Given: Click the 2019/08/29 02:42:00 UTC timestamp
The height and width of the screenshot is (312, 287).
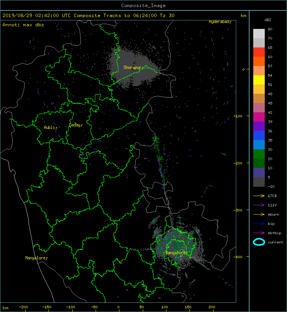Looking at the screenshot, I should point(37,16).
